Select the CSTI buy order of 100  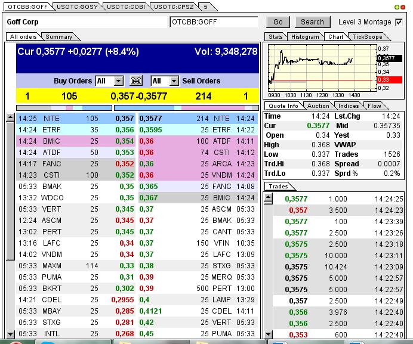click(76, 175)
